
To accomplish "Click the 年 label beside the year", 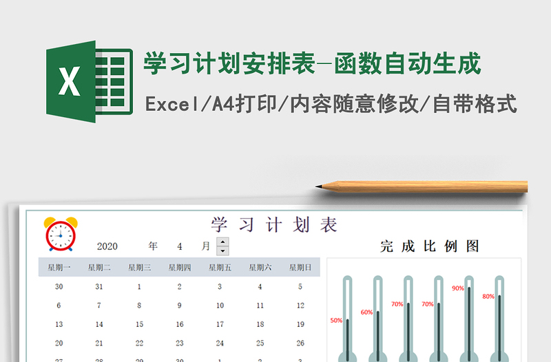I will [153, 246].
